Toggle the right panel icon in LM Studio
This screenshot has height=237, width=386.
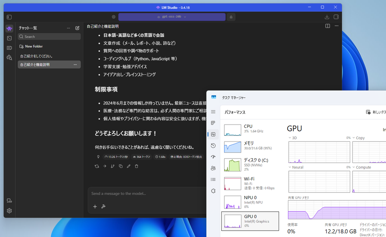[336, 17]
